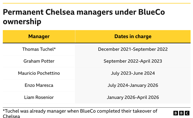Click the Graham Potter name cell

39,61
